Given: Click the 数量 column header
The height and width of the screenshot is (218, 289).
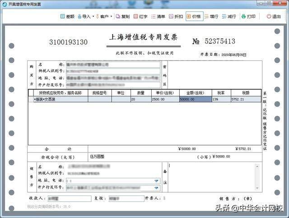Looking at the screenshot, I should tap(141, 93).
